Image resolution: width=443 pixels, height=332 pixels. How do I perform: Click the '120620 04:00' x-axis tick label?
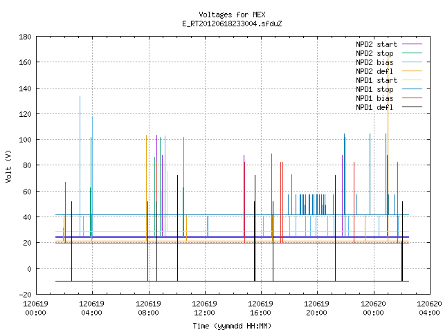coord(429,308)
